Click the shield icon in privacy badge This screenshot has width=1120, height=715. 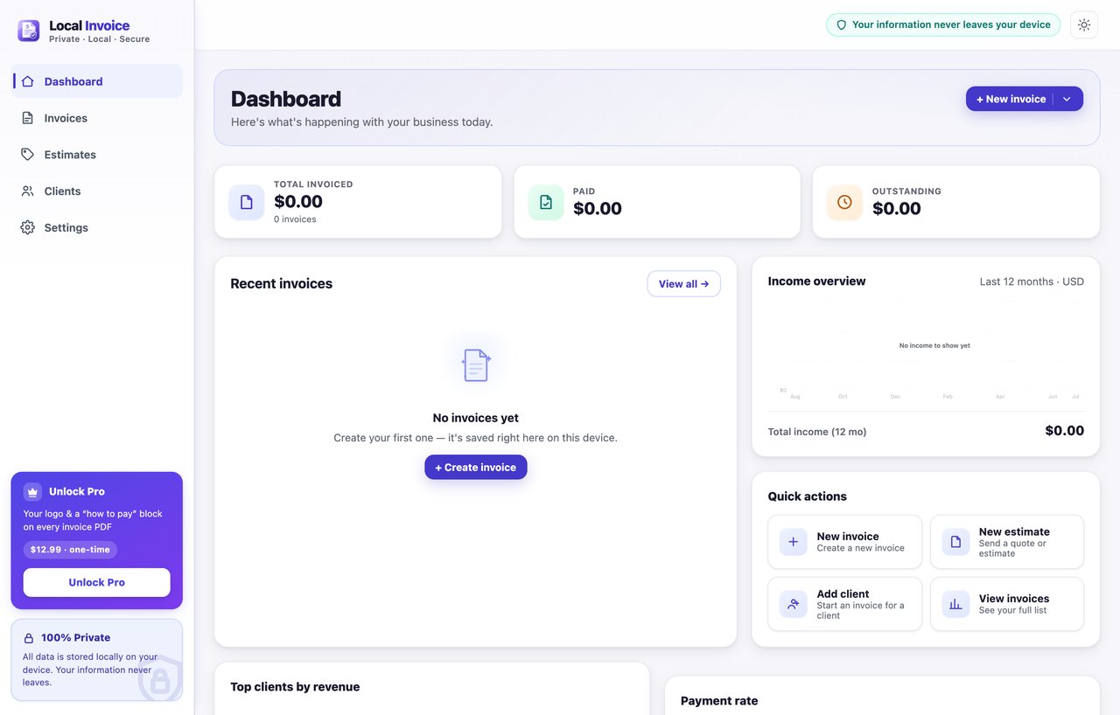[x=842, y=25]
